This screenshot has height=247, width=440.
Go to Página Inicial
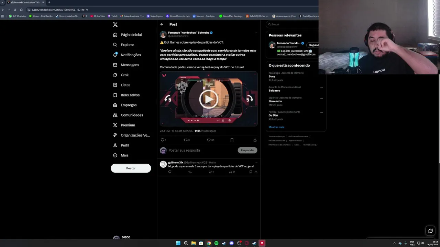click(x=127, y=35)
